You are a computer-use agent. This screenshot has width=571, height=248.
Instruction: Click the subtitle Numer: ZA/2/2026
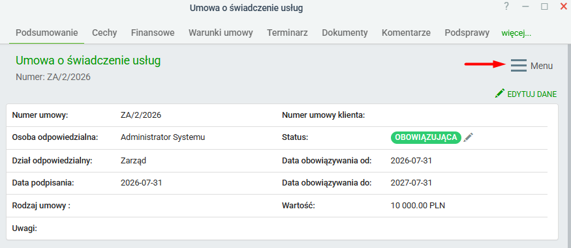coord(53,77)
